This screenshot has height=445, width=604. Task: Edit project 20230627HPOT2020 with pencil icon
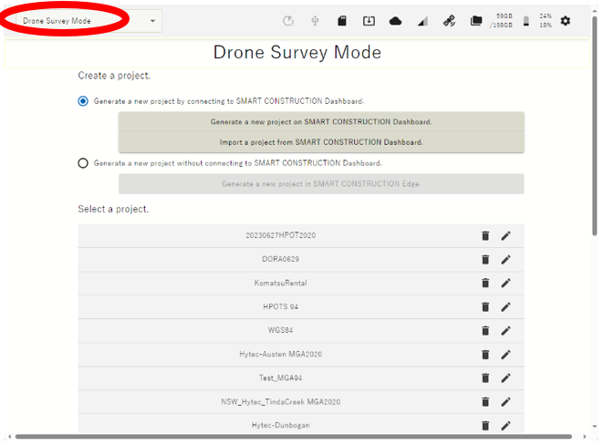tap(505, 235)
